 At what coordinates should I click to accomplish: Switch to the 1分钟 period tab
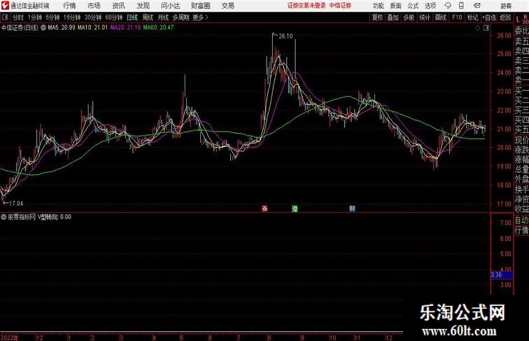click(34, 17)
